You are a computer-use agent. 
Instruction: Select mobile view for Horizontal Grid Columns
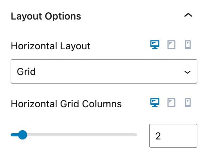(187, 102)
